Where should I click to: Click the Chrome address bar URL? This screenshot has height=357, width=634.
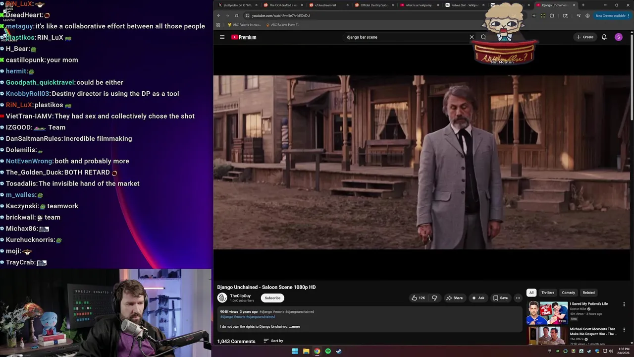(x=281, y=15)
